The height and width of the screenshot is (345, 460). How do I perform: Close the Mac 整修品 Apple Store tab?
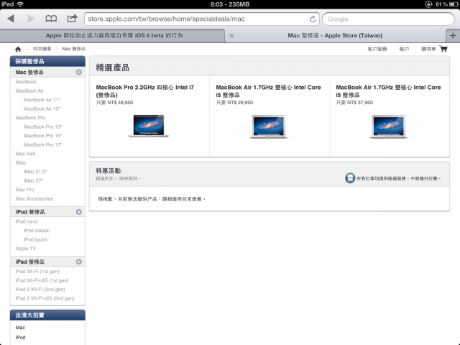[x=231, y=35]
